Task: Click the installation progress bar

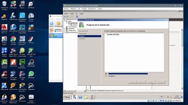Action: (136, 74)
